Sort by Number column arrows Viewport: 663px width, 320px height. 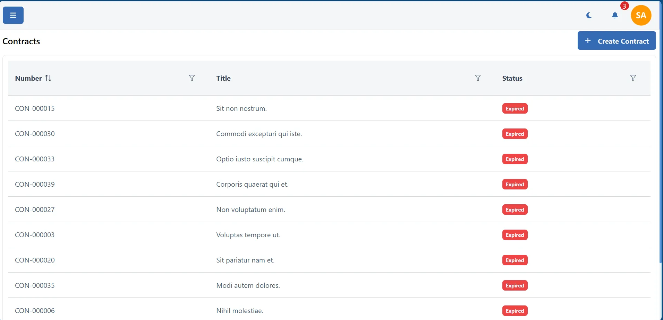[48, 78]
